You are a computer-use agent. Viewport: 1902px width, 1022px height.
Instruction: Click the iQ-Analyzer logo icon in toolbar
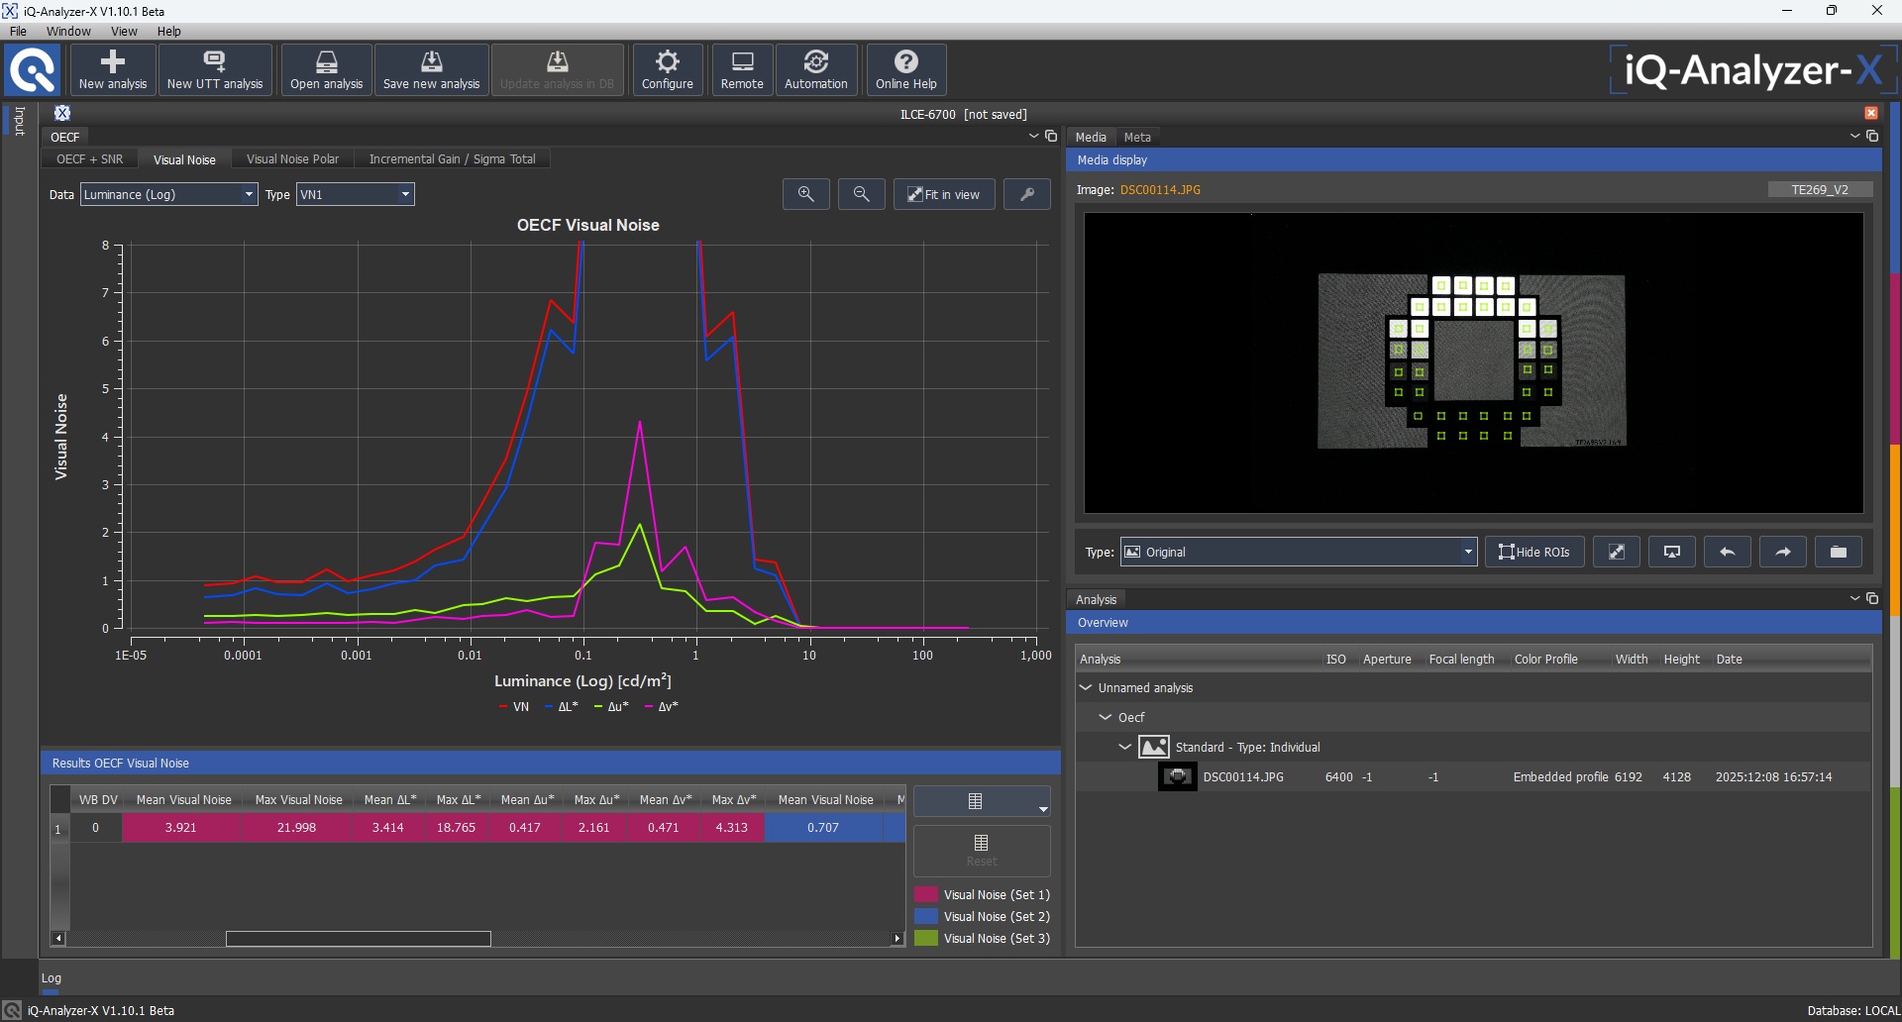click(x=34, y=70)
